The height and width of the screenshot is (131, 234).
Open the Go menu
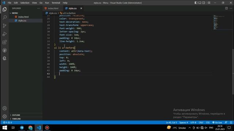point(41,3)
